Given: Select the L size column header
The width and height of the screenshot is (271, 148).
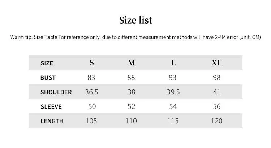Looking at the screenshot, I should (x=173, y=63).
